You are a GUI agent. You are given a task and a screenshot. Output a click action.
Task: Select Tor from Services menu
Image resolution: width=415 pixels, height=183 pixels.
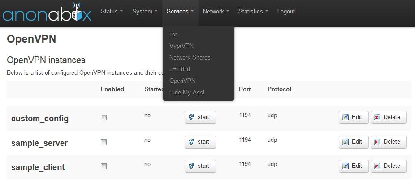(173, 34)
